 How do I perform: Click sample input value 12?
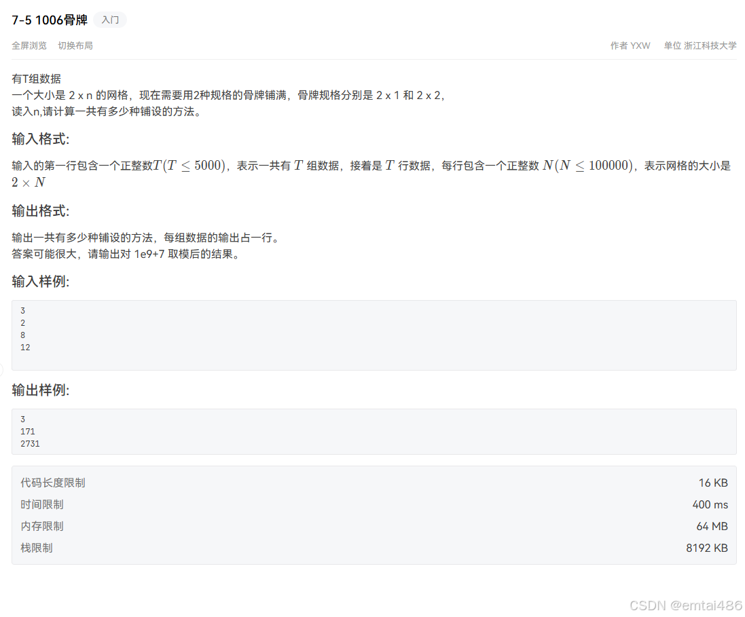pos(25,348)
